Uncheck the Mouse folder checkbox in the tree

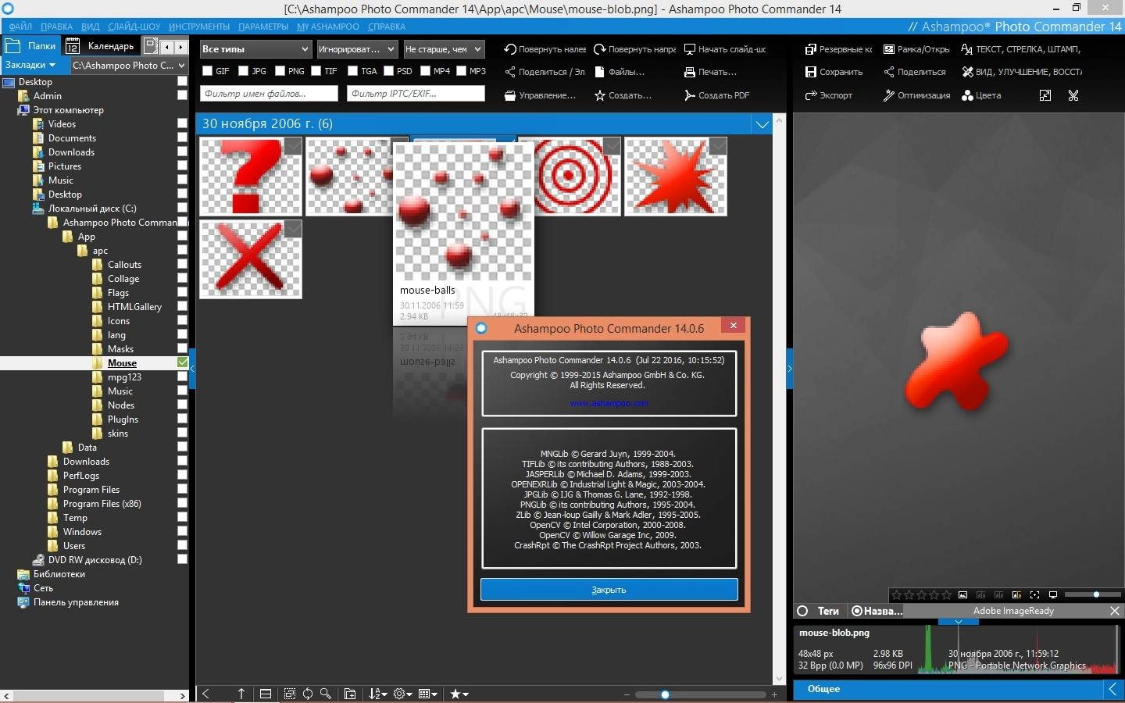[182, 362]
